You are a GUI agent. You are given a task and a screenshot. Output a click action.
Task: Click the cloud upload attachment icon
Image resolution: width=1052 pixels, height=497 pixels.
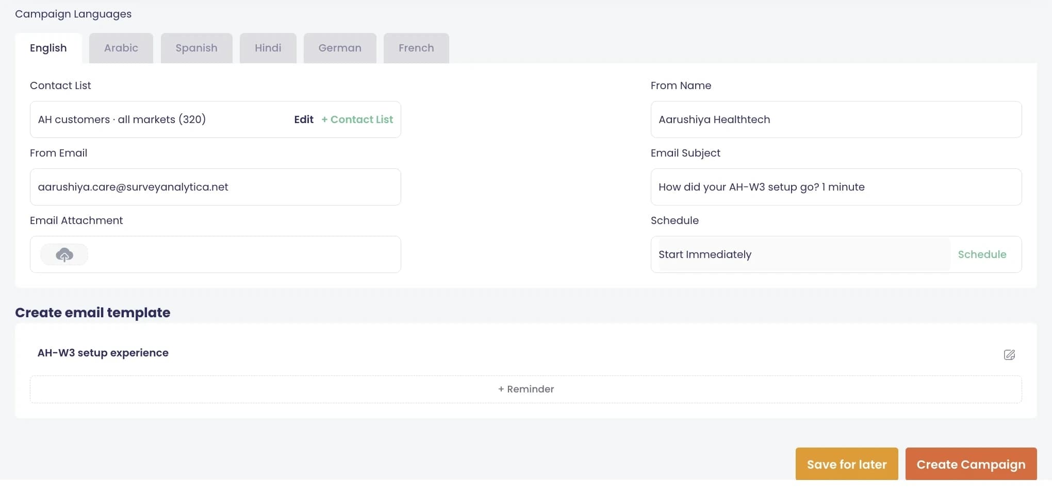64,254
